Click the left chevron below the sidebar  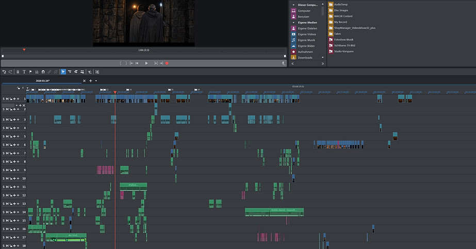tap(292, 64)
